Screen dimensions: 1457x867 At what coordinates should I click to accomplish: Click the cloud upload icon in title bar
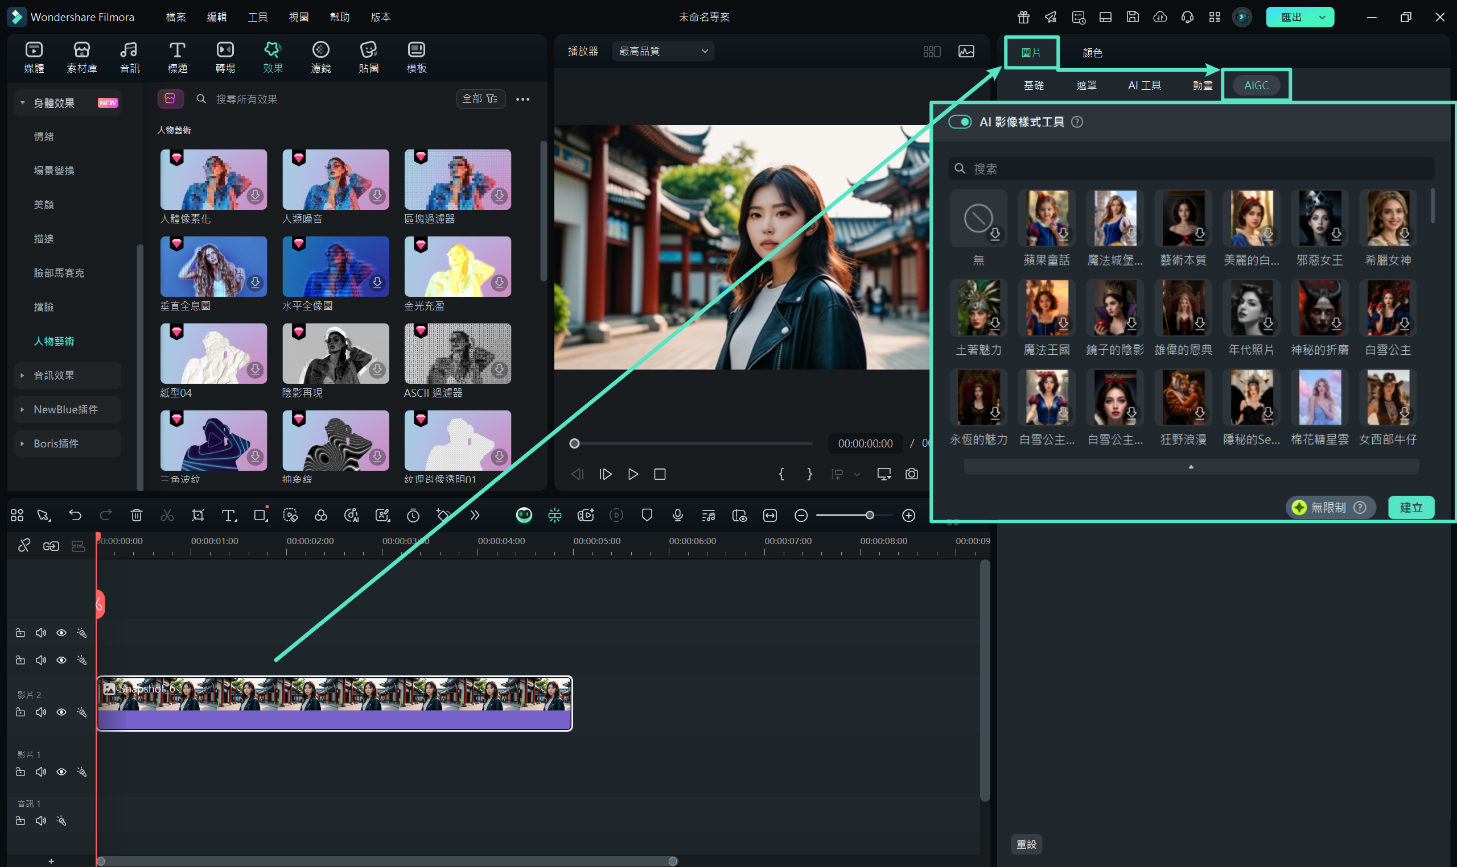1160,17
